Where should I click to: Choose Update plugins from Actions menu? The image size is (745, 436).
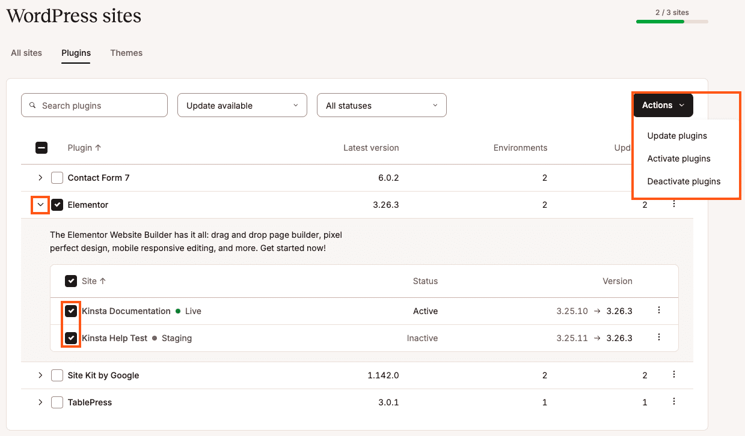pyautogui.click(x=677, y=136)
